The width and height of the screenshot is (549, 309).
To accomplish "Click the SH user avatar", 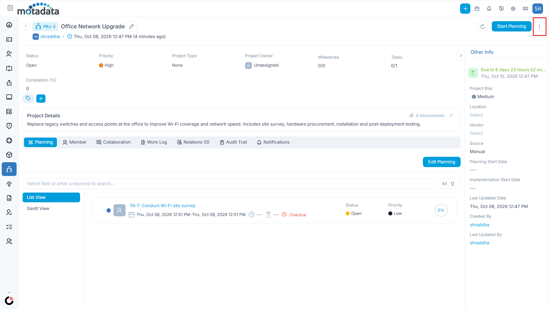I will (538, 9).
